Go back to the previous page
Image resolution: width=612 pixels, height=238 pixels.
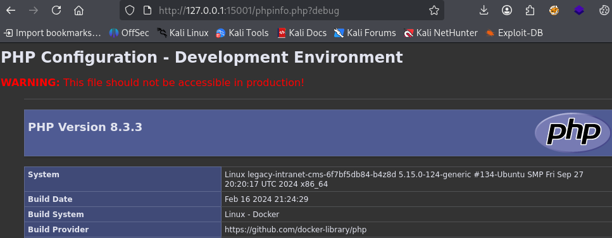click(x=11, y=11)
